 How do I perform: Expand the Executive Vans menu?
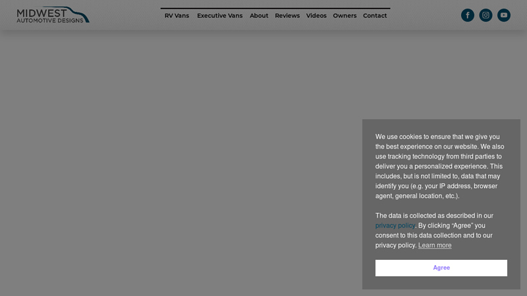point(219,16)
